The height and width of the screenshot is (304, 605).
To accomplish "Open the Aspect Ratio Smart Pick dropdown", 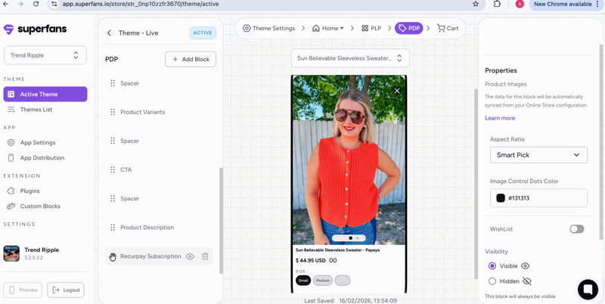I will pos(538,155).
